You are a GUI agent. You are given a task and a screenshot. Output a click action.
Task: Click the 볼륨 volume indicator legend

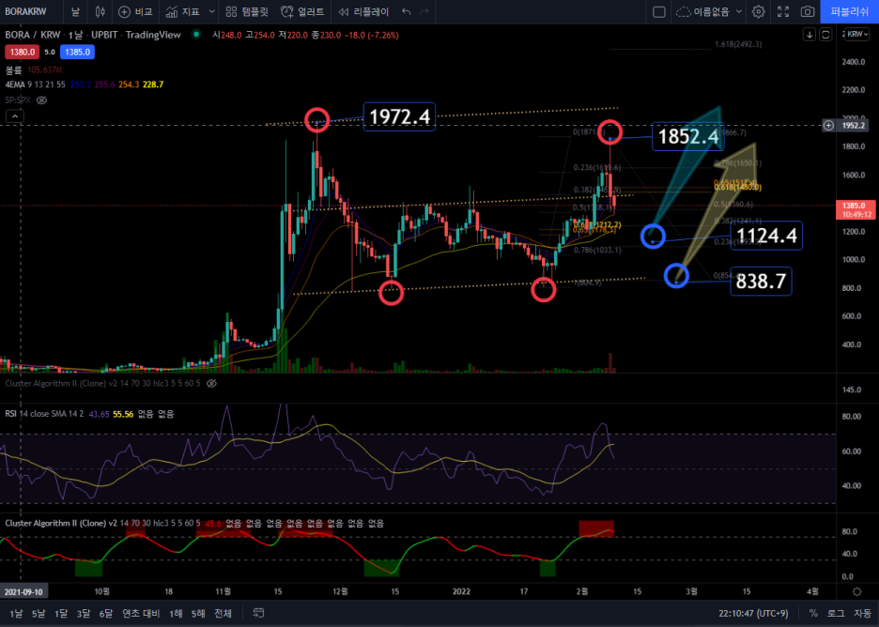pyautogui.click(x=13, y=70)
